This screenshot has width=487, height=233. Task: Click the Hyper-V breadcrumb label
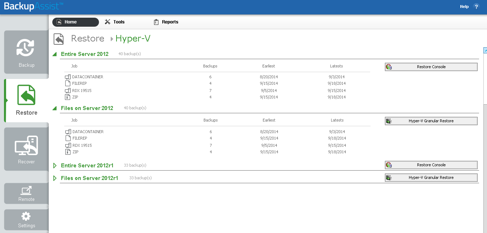click(x=133, y=39)
